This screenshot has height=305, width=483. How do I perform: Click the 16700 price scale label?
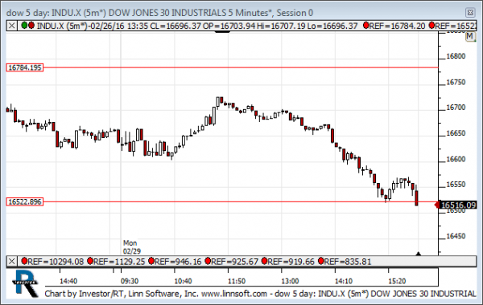(456, 108)
